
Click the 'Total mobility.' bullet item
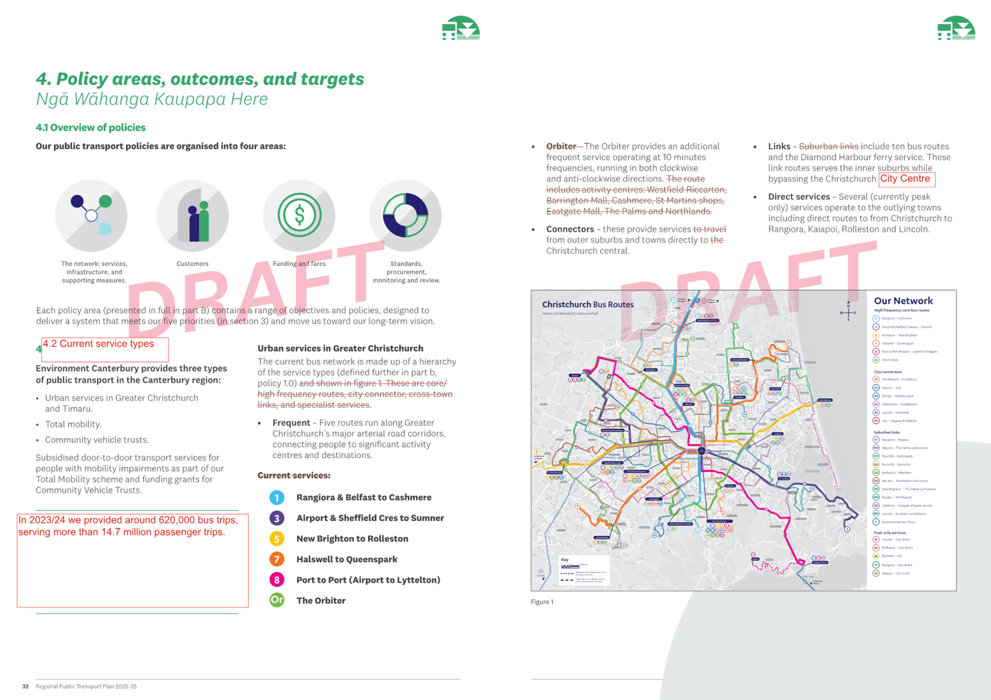click(73, 424)
